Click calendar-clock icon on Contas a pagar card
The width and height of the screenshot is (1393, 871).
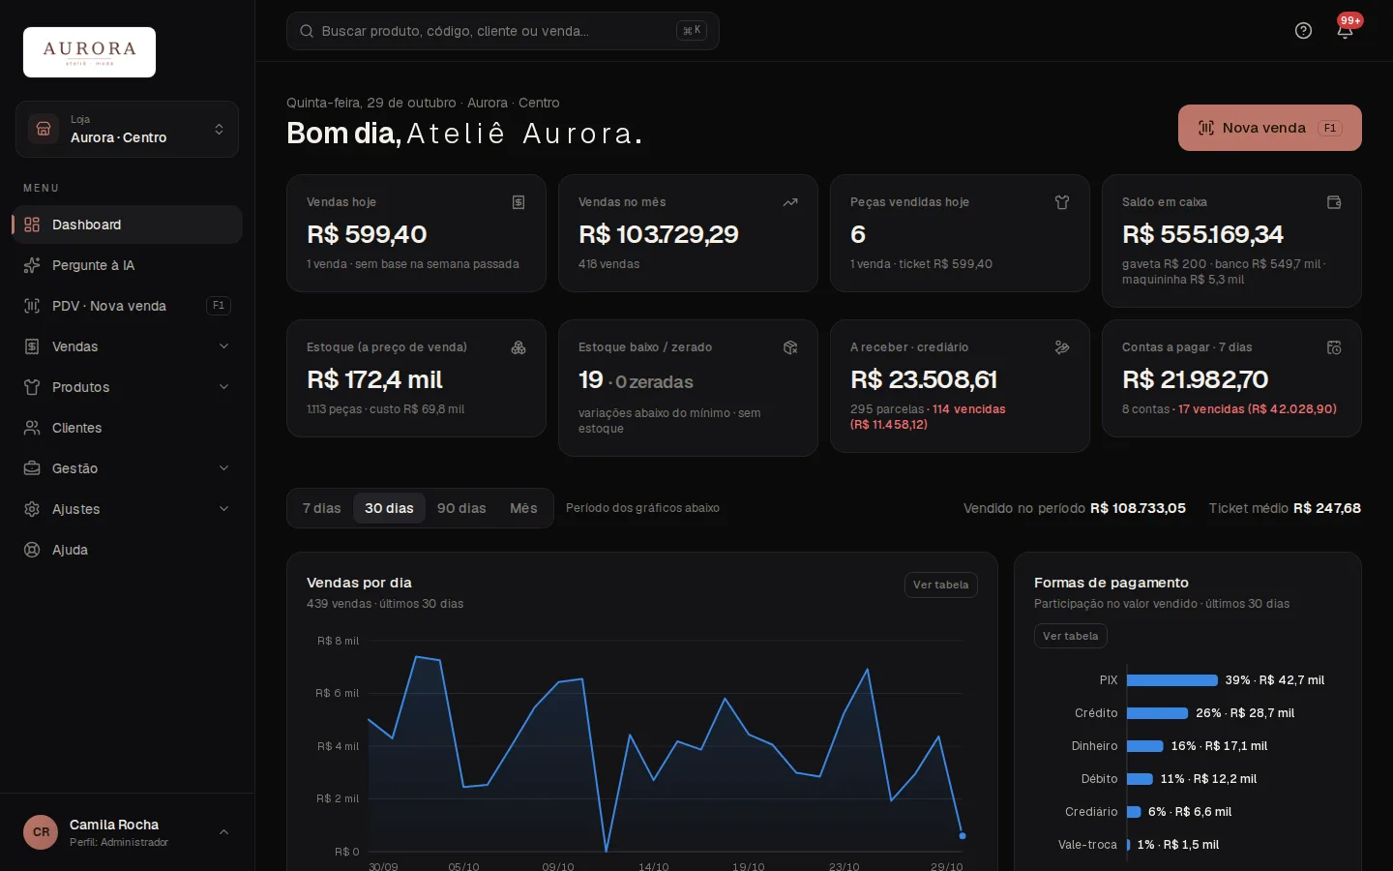click(1334, 347)
